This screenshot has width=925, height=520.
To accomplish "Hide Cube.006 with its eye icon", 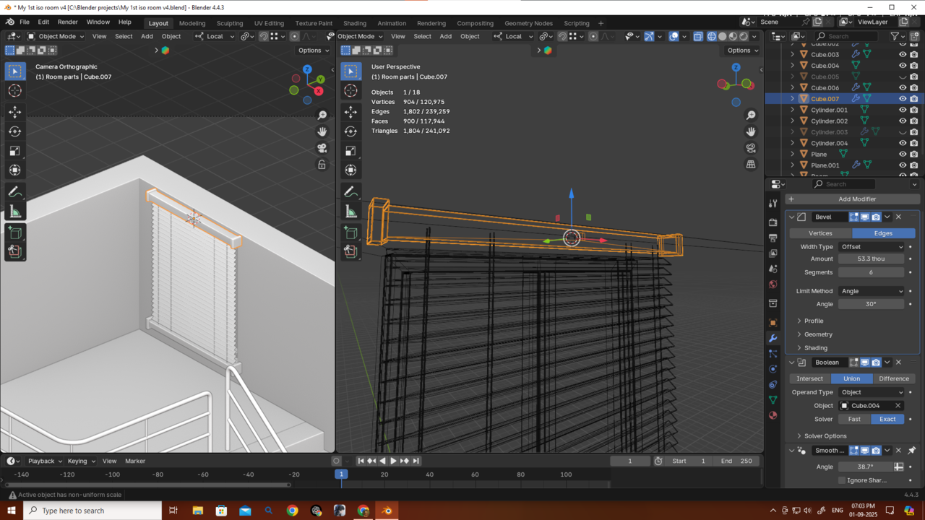I will [x=902, y=87].
